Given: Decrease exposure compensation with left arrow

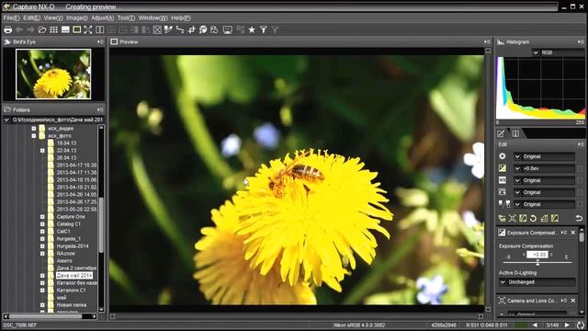Looking at the screenshot, I should pos(524,255).
